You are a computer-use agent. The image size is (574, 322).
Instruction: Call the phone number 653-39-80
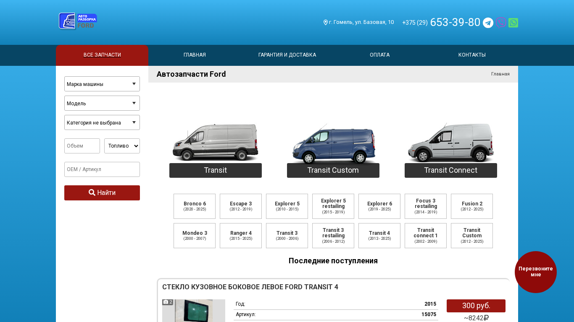(x=455, y=22)
